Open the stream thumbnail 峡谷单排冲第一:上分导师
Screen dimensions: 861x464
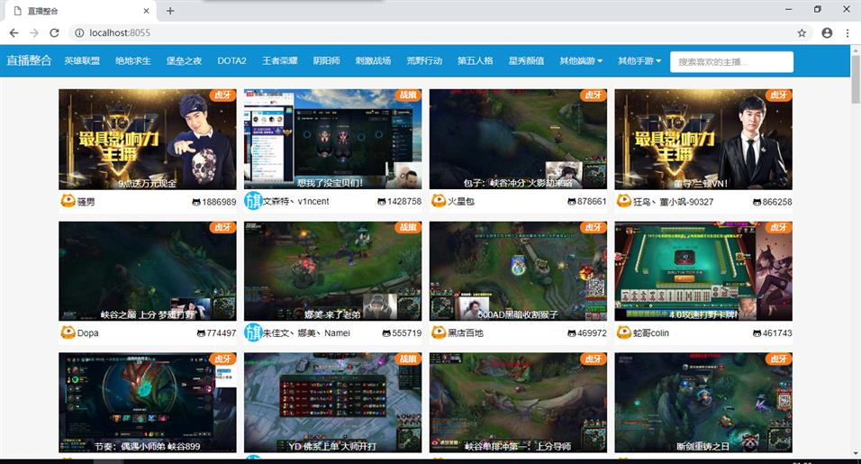(x=518, y=403)
